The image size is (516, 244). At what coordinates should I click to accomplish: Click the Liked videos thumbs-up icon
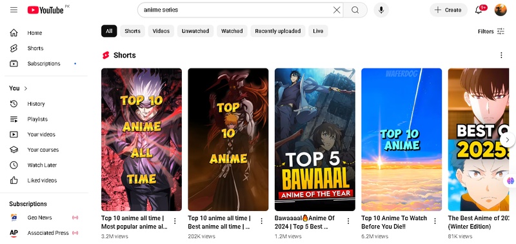click(x=14, y=181)
